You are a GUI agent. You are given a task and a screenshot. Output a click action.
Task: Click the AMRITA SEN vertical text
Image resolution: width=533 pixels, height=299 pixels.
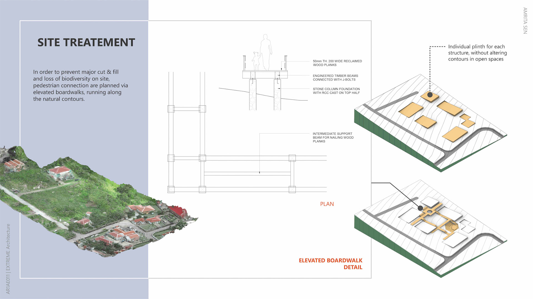pos(525,21)
